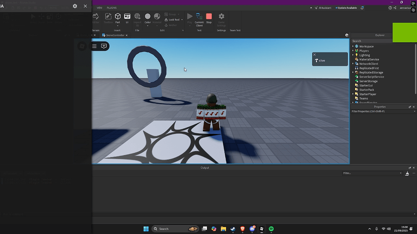
Task: Toggle Lock Tool in the Edit section
Action: tap(173, 19)
